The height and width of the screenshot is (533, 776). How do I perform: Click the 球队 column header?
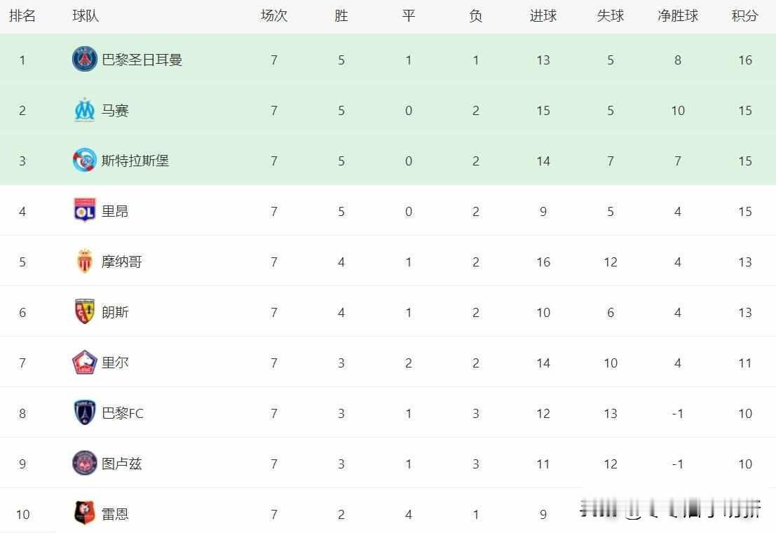pos(86,16)
